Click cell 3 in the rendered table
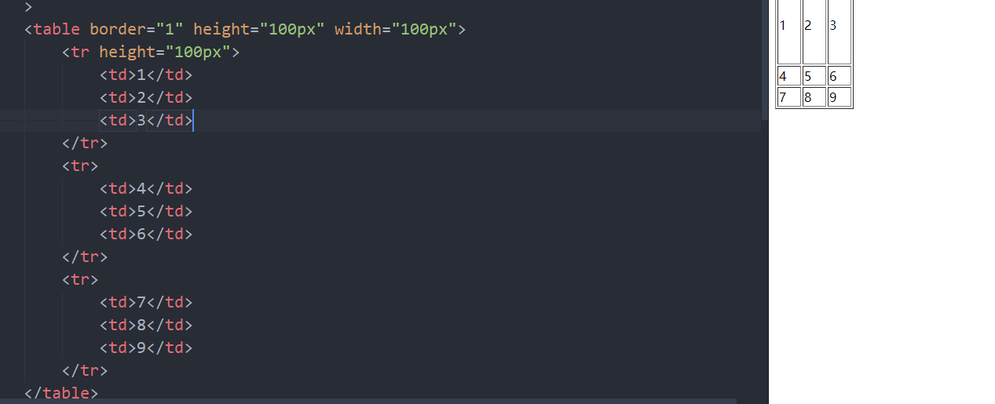995x404 pixels. (840, 32)
